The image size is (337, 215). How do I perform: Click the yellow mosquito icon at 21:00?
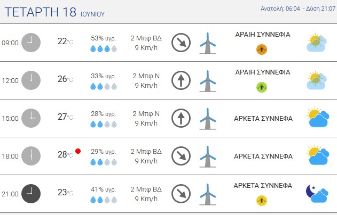262,201
